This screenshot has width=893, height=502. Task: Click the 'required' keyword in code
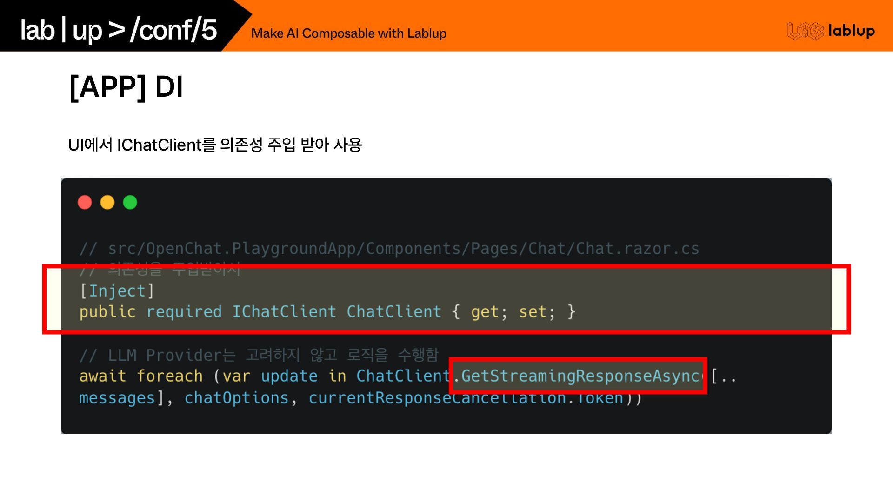[x=184, y=312]
